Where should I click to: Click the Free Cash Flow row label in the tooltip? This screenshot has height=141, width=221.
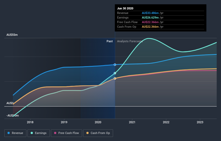tap(127, 22)
